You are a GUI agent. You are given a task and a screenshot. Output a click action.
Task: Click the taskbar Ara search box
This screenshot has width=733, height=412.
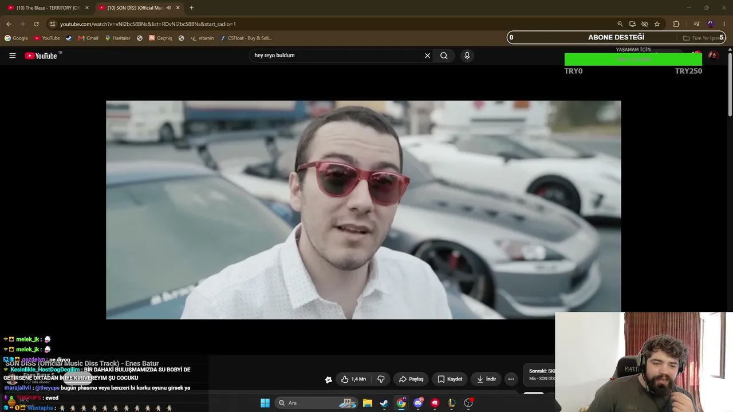[317, 403]
